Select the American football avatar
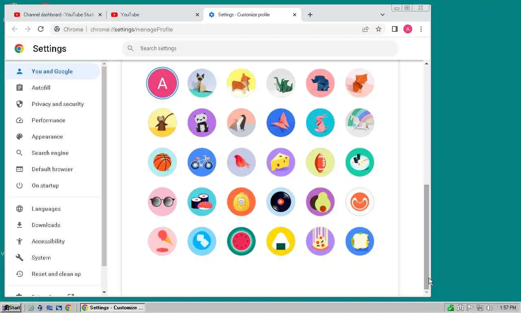 point(320,162)
